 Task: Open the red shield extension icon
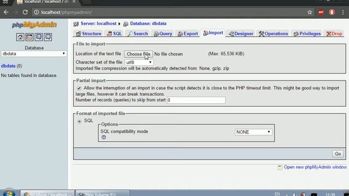[x=332, y=12]
